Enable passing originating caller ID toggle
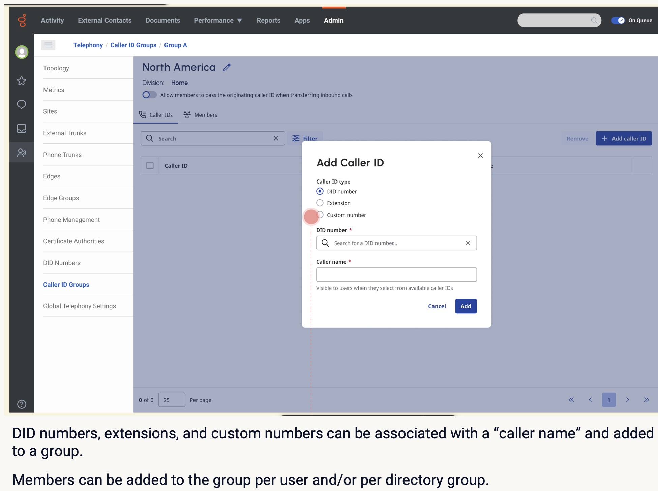The image size is (658, 491). coord(149,95)
